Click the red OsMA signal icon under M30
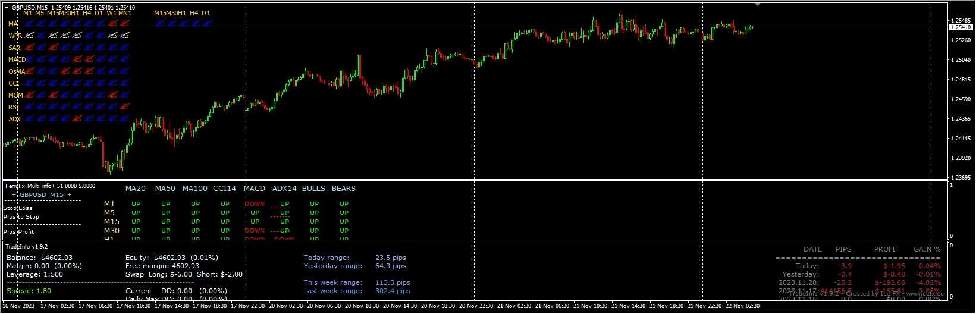976x314 pixels. [x=65, y=71]
